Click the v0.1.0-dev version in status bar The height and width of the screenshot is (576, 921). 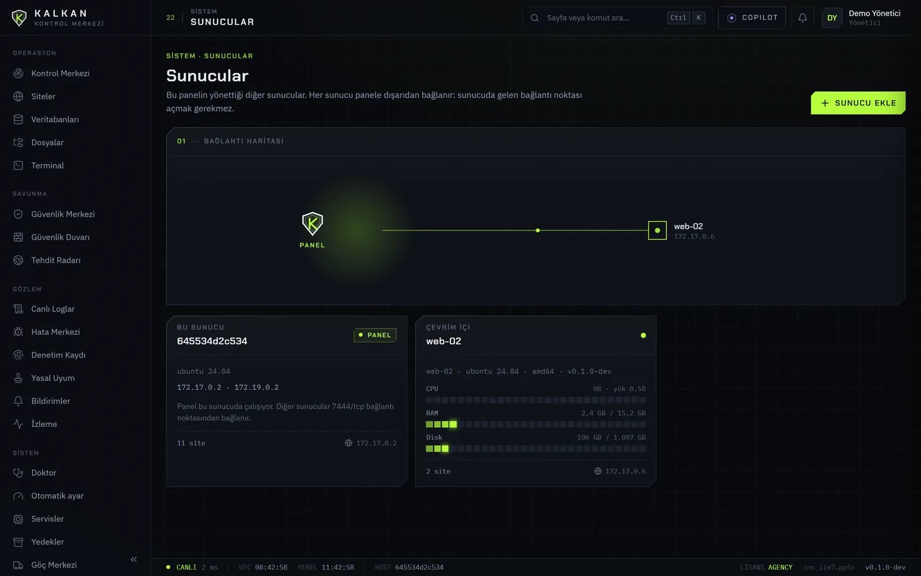[x=885, y=567]
